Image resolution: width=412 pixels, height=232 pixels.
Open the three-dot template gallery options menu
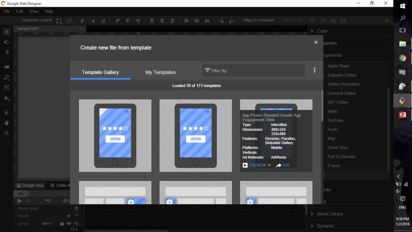(x=314, y=70)
